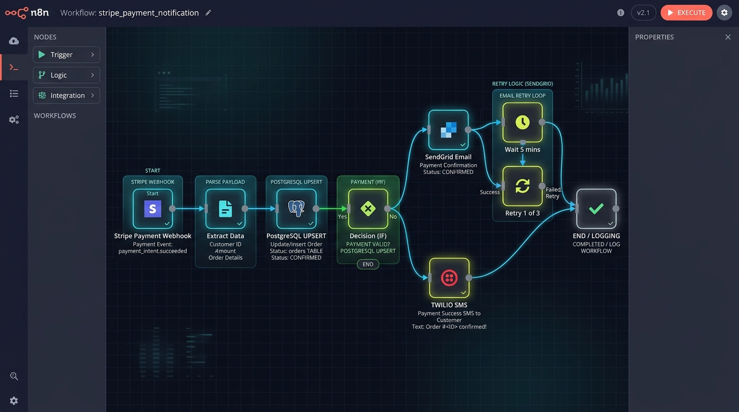Click the SendGrid Email node's output port

pos(468,130)
